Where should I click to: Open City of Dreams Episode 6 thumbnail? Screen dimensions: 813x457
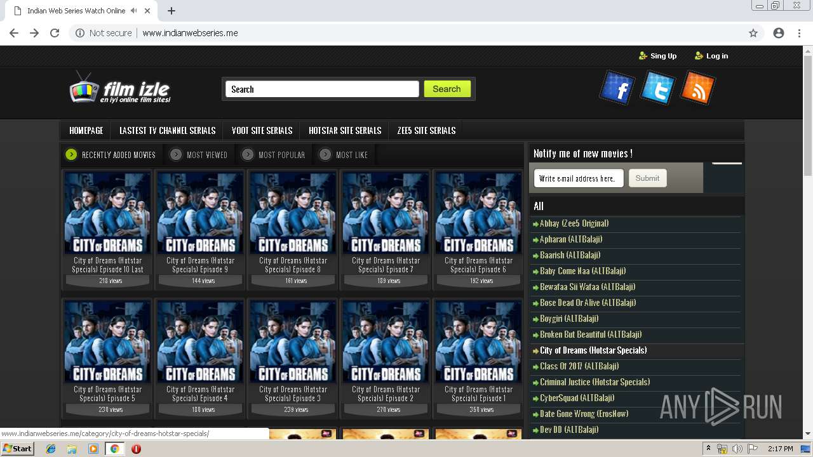coord(478,213)
